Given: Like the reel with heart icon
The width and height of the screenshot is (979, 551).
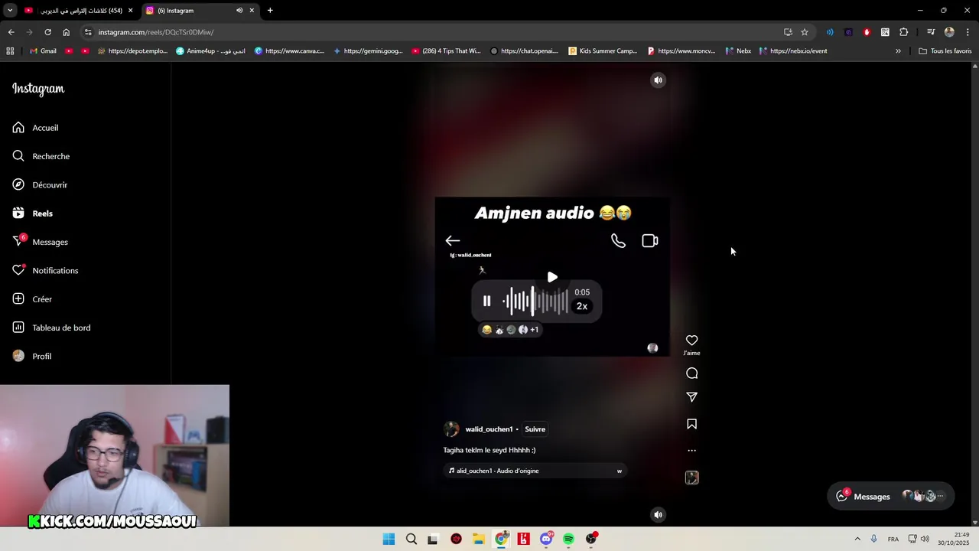Looking at the screenshot, I should [691, 341].
